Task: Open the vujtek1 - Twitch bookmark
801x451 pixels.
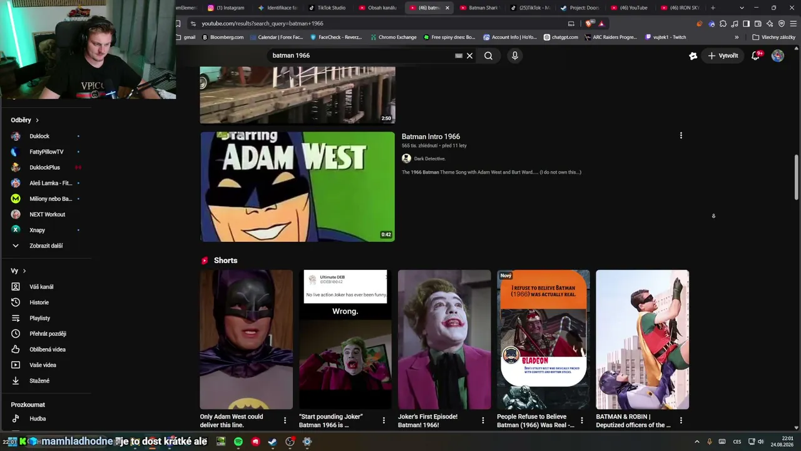Action: pyautogui.click(x=666, y=37)
